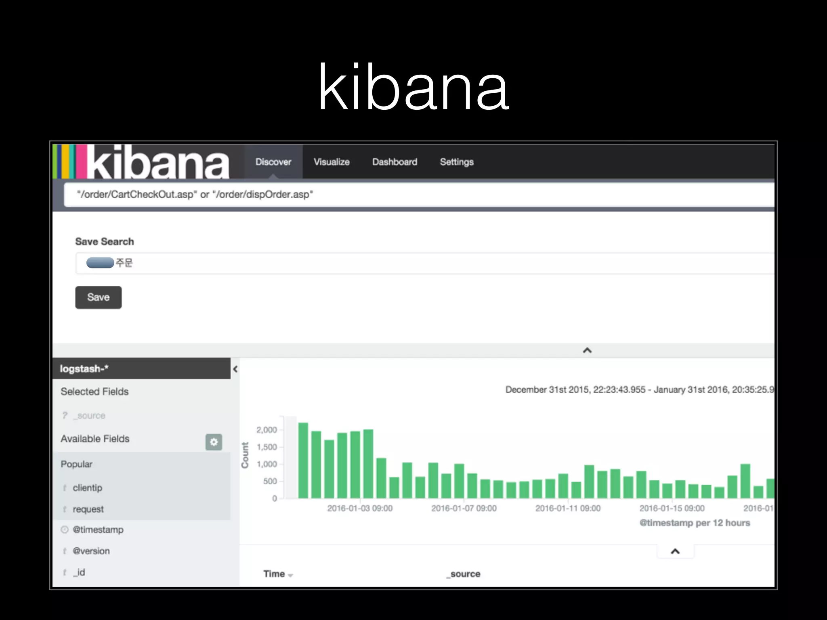Screen dimensions: 827x620
Task: Click the Kibana logo
Action: pyautogui.click(x=141, y=161)
